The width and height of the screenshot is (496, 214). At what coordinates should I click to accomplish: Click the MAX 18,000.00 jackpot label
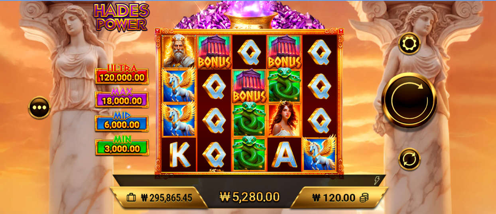coord(122,98)
